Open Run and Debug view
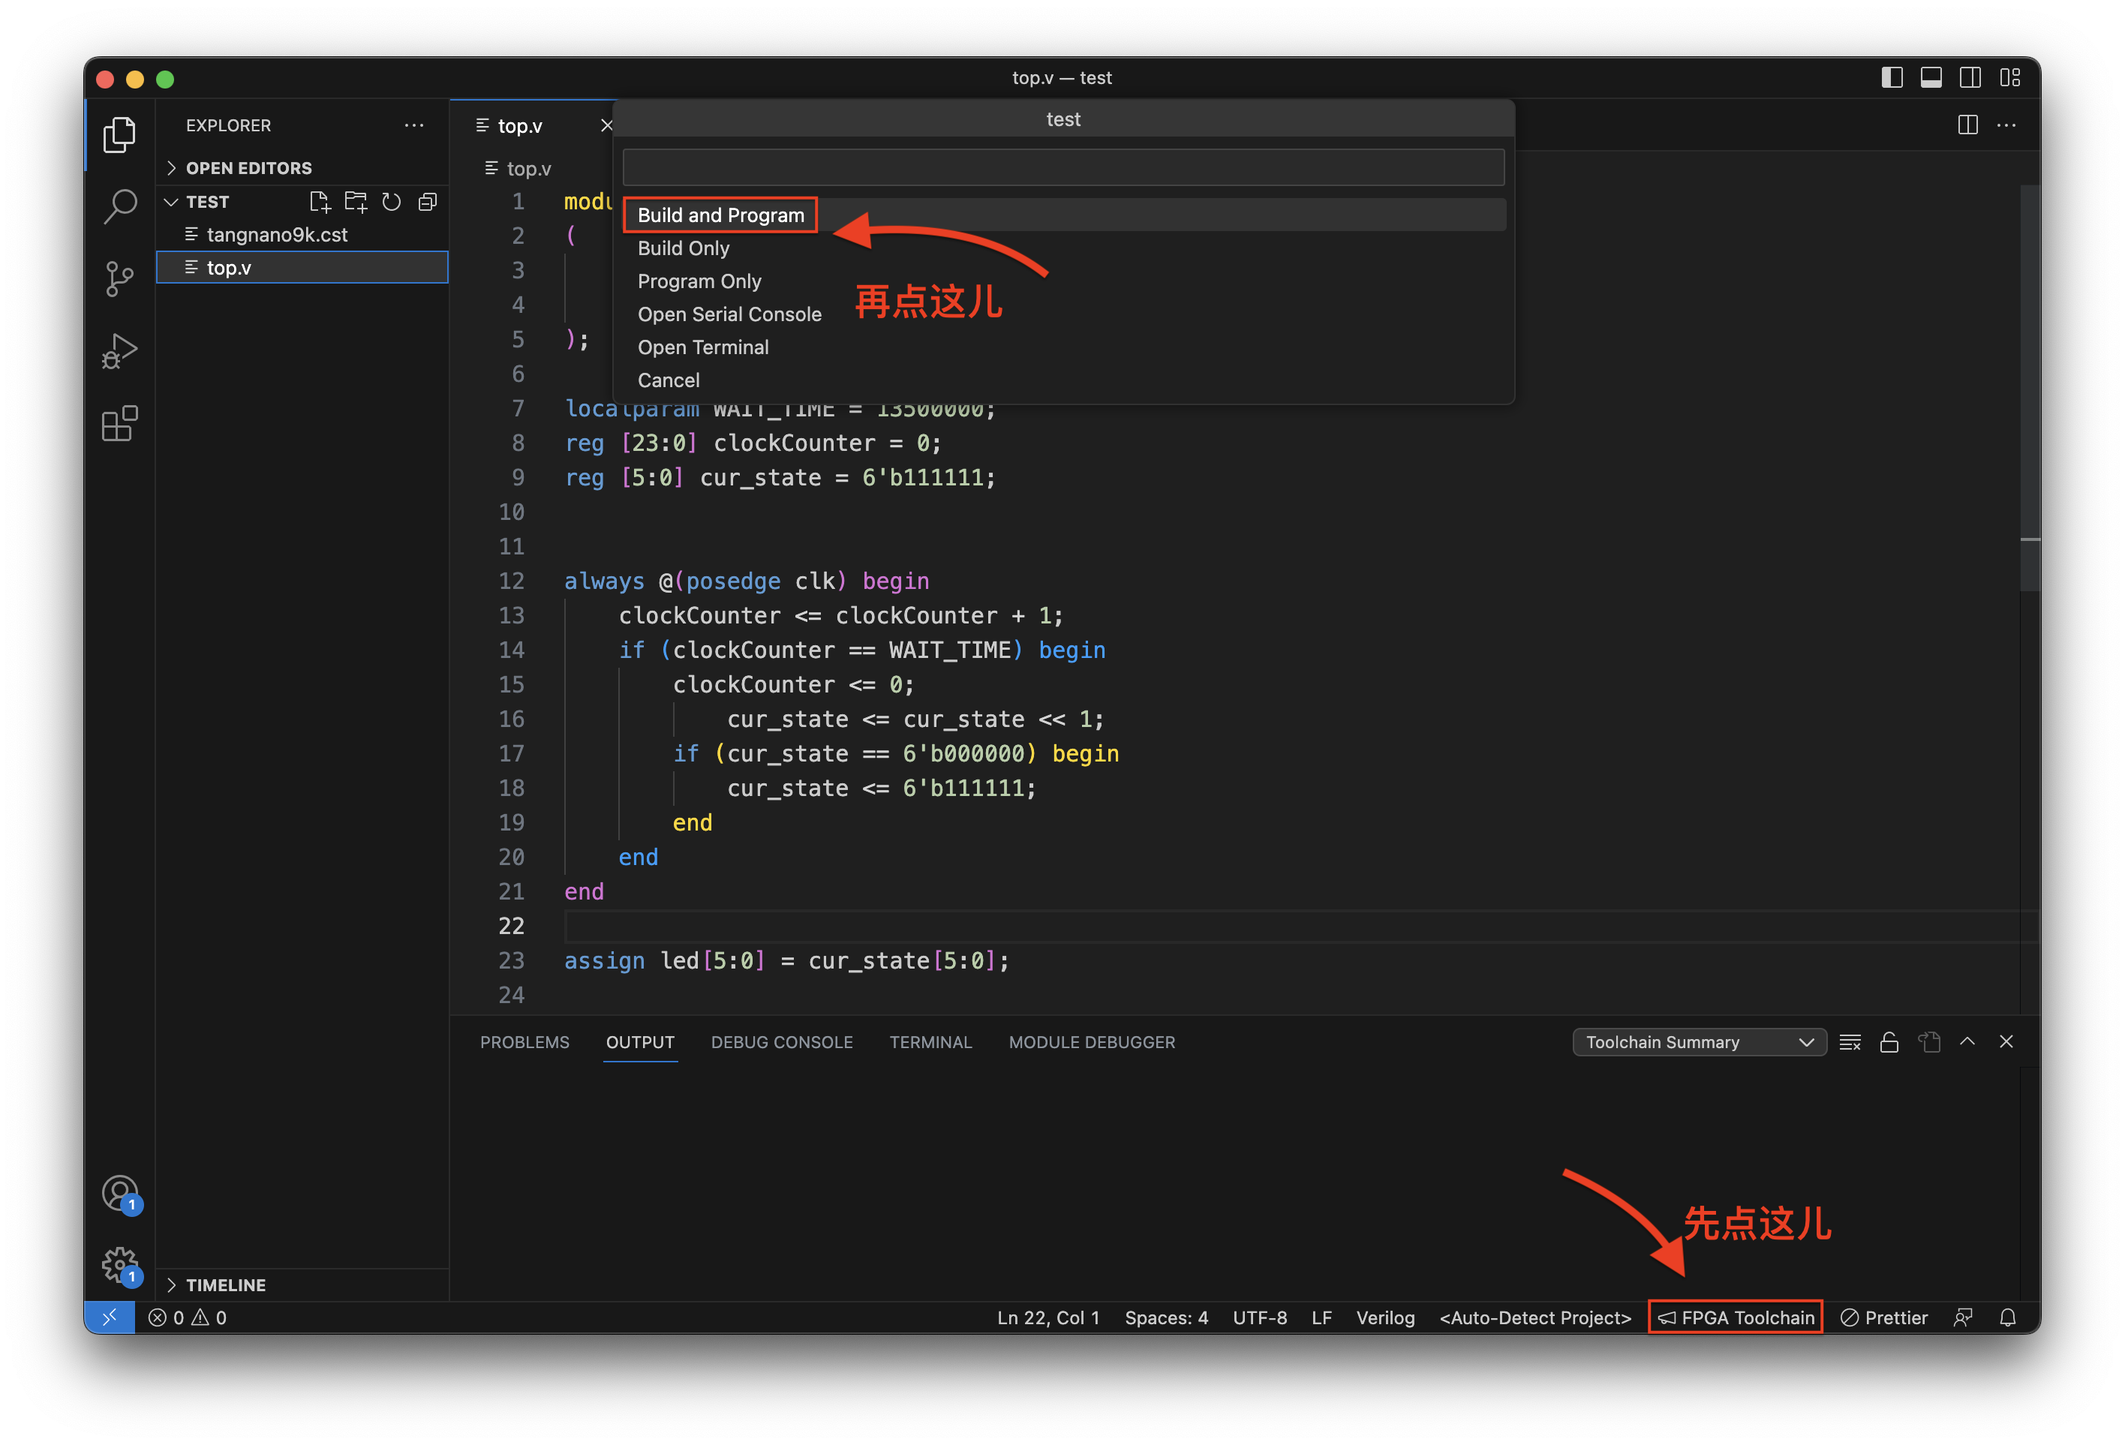 (x=120, y=351)
